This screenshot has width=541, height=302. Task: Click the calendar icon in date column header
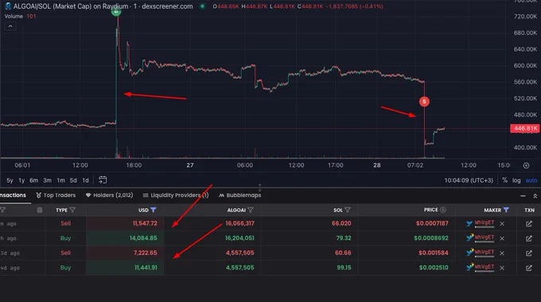click(x=40, y=210)
